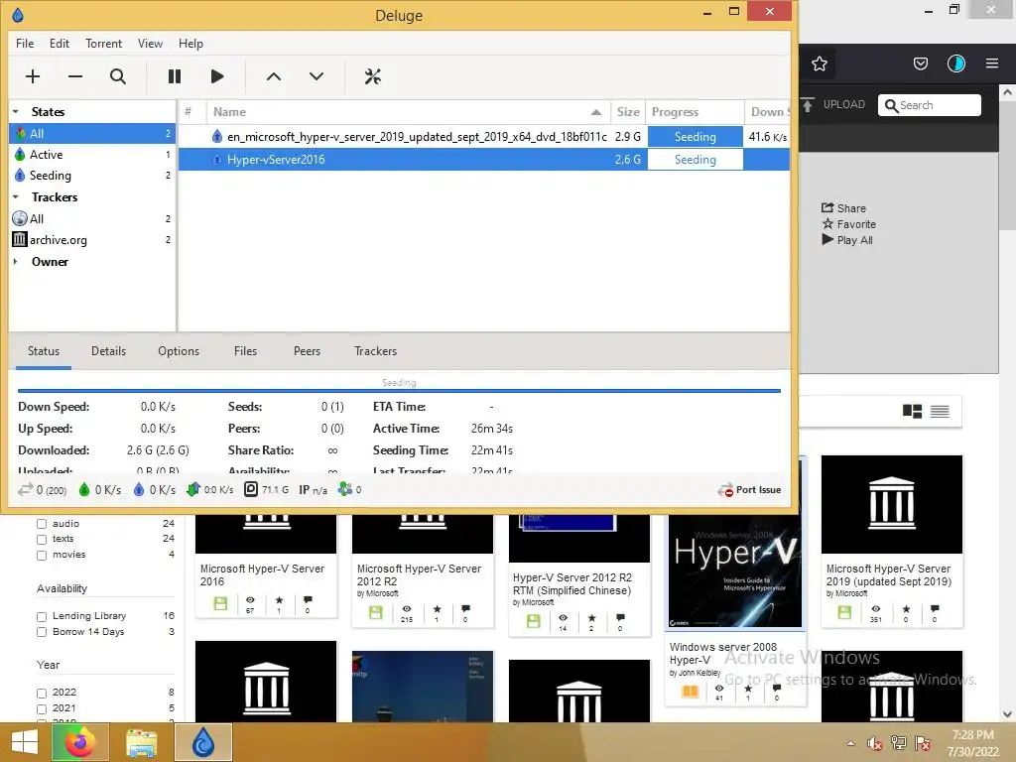Click the archive.org Search field
The height and width of the screenshot is (762, 1016).
coord(930,105)
